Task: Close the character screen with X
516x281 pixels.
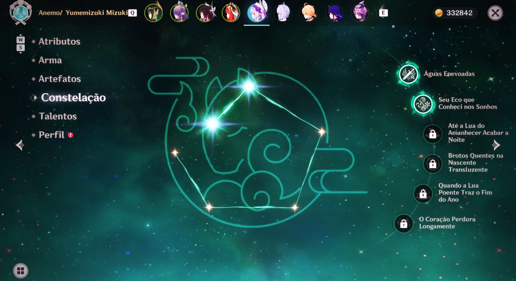Action: tap(495, 13)
